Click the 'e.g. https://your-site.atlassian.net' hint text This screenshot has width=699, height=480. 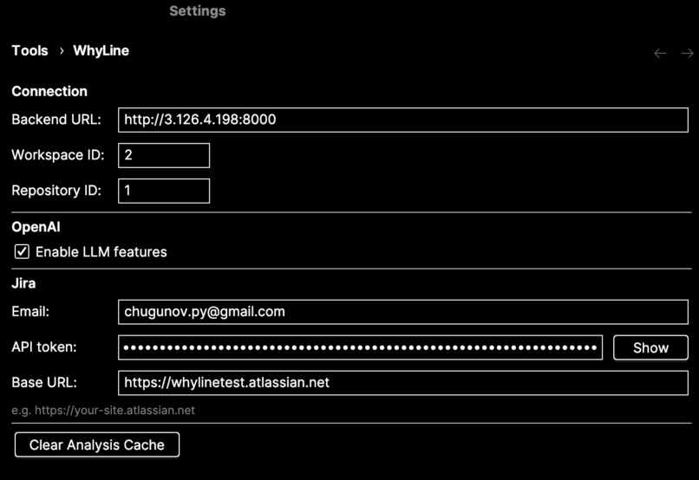click(103, 410)
